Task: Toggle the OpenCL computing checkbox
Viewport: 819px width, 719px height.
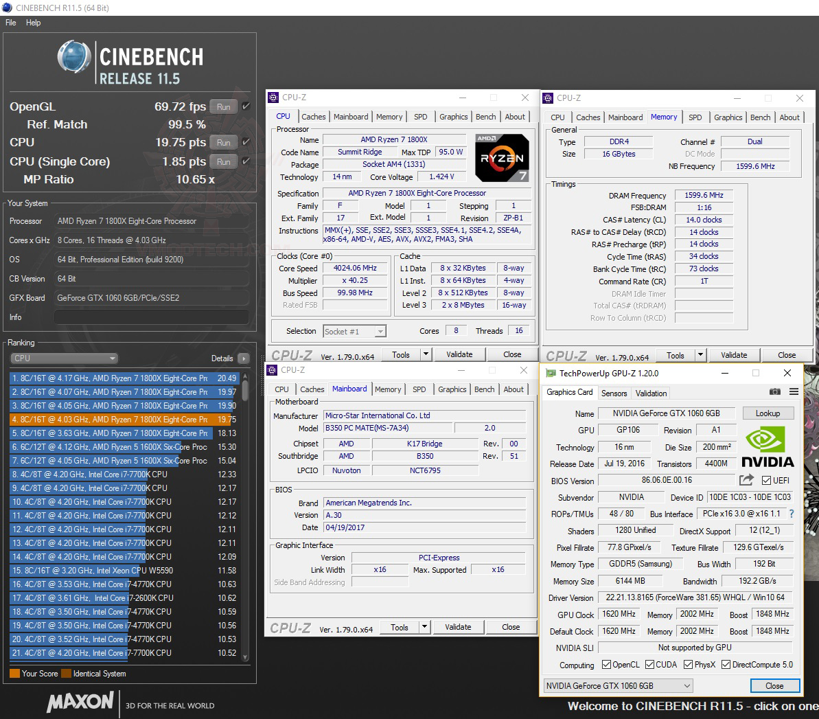Action: pyautogui.click(x=606, y=665)
